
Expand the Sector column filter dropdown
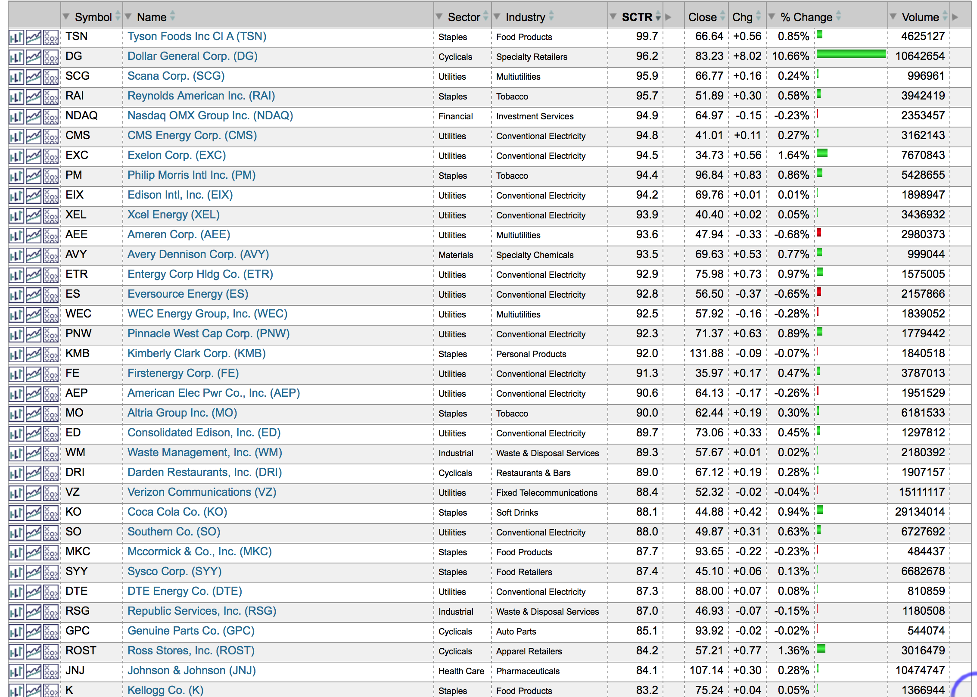pyautogui.click(x=439, y=17)
